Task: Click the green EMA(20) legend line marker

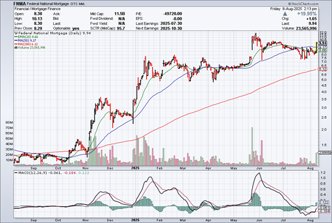Action: point(16,37)
